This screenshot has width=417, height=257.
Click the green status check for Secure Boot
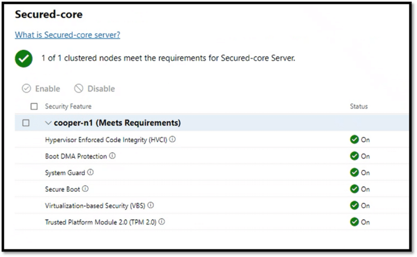pos(354,189)
